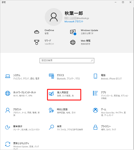The image size is (134, 150).
Task: Select the 個人用設定 title
Action: coord(63,92)
